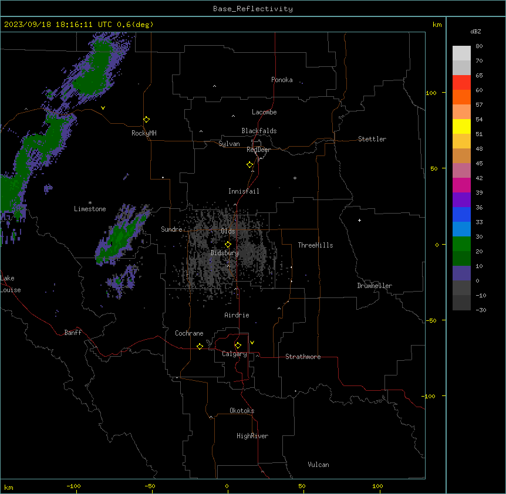Click the Banff label
This screenshot has width=506, height=494.
(x=73, y=333)
